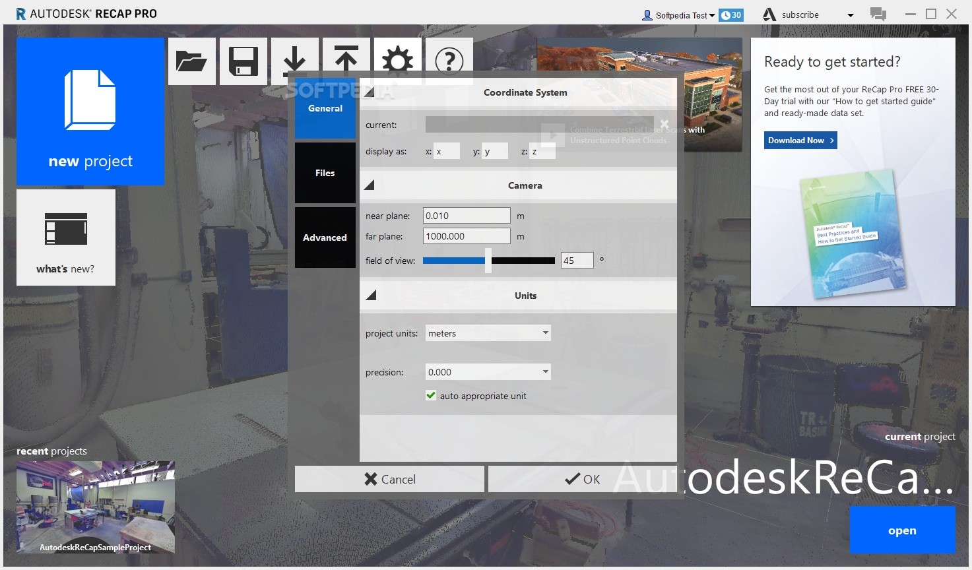This screenshot has width=972, height=570.
Task: Click the Autodesk subscribe logo icon
Action: [x=769, y=15]
